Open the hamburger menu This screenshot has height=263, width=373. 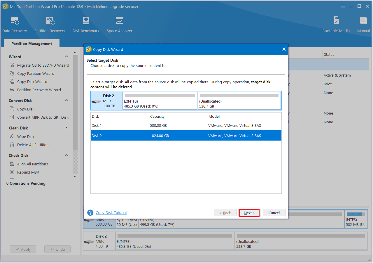click(343, 6)
